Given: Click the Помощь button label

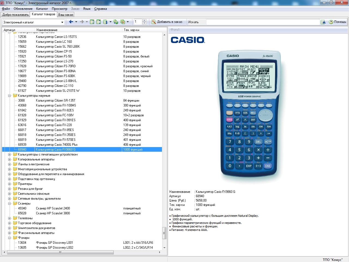Looking at the screenshot, I should pyautogui.click(x=340, y=22).
